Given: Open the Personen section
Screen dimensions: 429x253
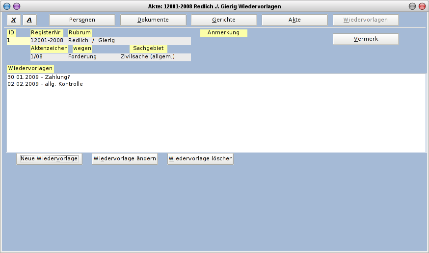Looking at the screenshot, I should (82, 20).
